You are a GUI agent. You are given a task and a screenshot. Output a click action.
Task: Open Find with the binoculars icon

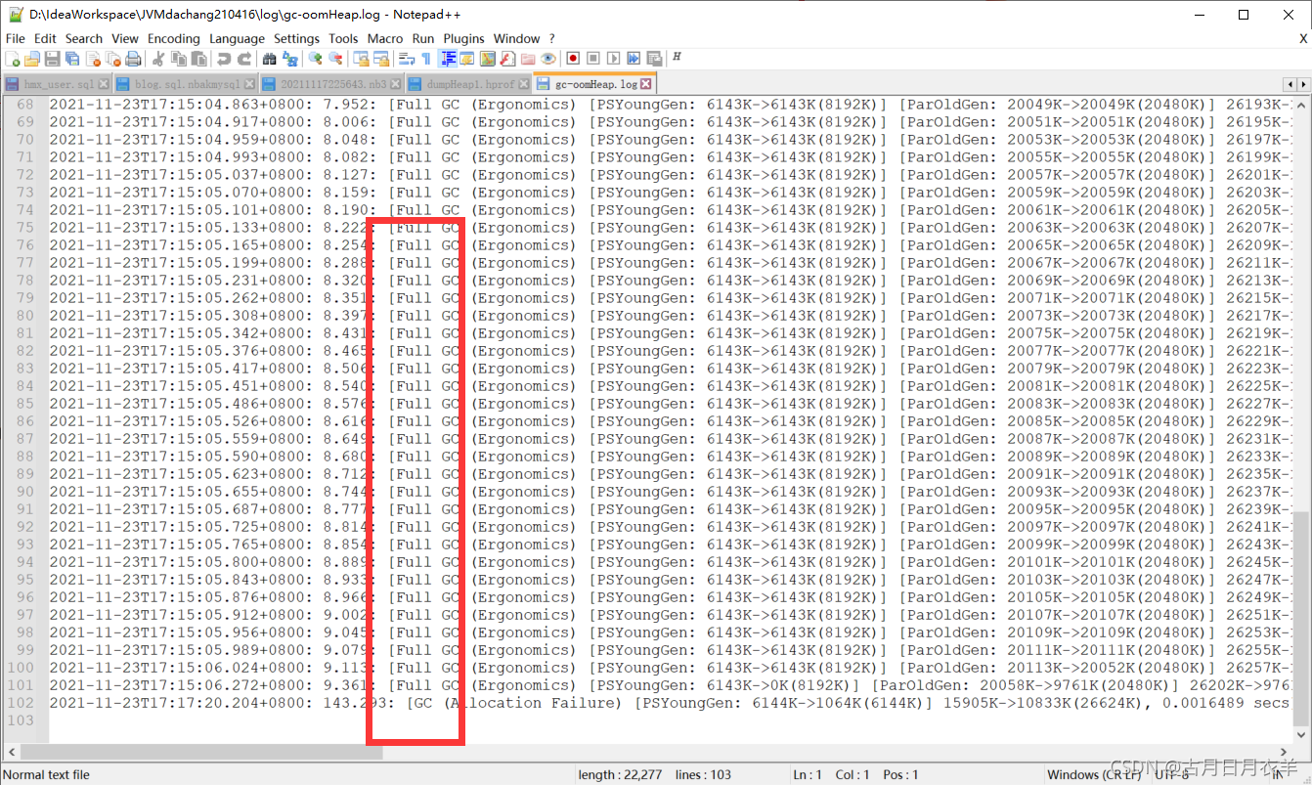coord(269,59)
